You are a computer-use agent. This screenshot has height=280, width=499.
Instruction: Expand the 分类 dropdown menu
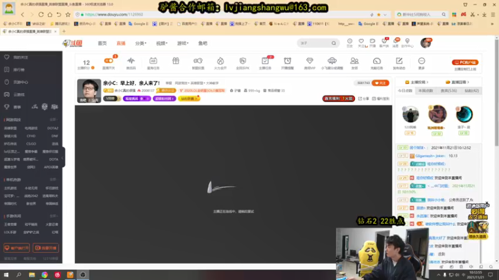click(x=141, y=43)
